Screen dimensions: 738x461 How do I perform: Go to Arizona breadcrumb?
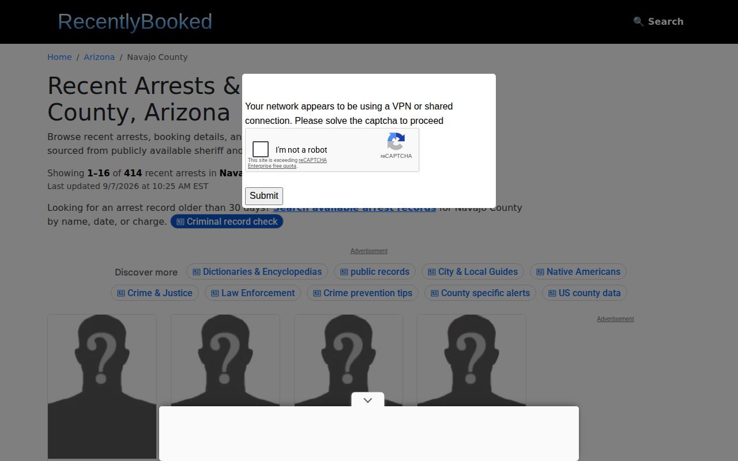(x=99, y=57)
